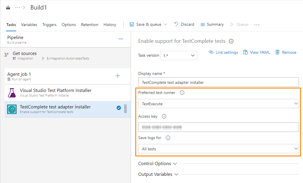This screenshot has height=183, width=303.
Task: Click the TestComplete adapter gear icon
Action: 12,109
